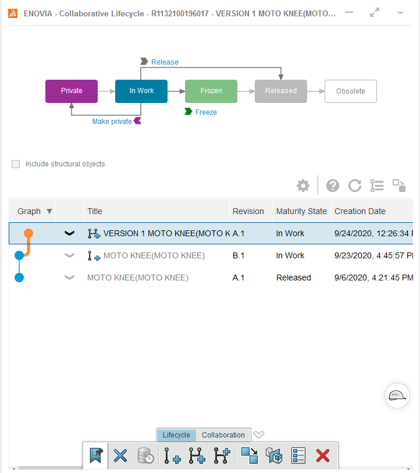The image size is (420, 473).
Task: Click the 9/24/2020 creation date cell
Action: point(373,233)
